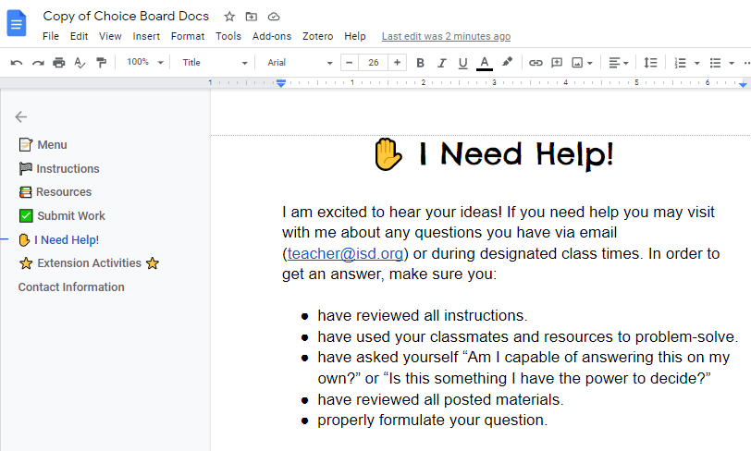751x451 pixels.
Task: Open the text color picker
Action: click(x=485, y=63)
